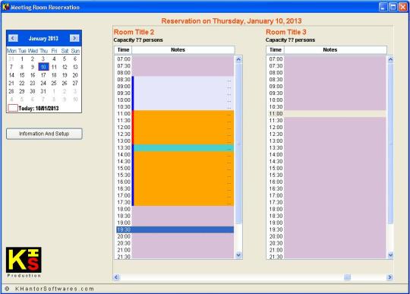410x294 pixels.
Task: Select January 15 in the calendar
Action: 22,75
